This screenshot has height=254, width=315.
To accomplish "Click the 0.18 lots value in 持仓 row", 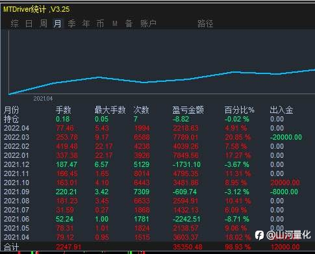I will pyautogui.click(x=62, y=119).
